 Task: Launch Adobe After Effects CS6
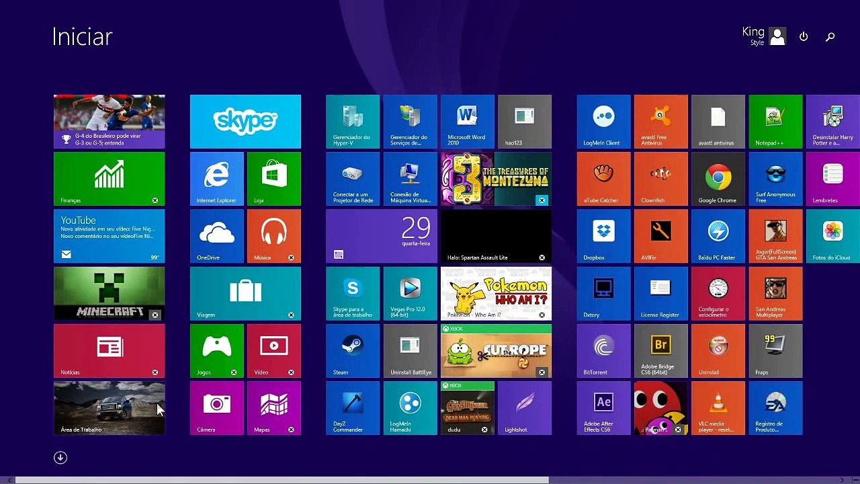click(x=603, y=408)
